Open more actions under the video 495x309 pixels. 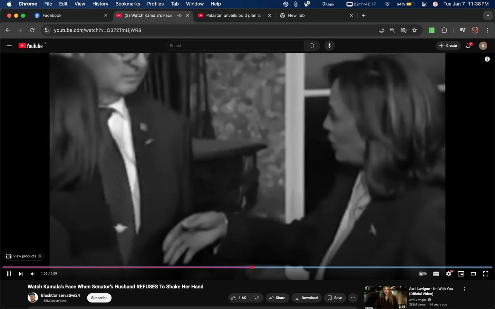353,298
